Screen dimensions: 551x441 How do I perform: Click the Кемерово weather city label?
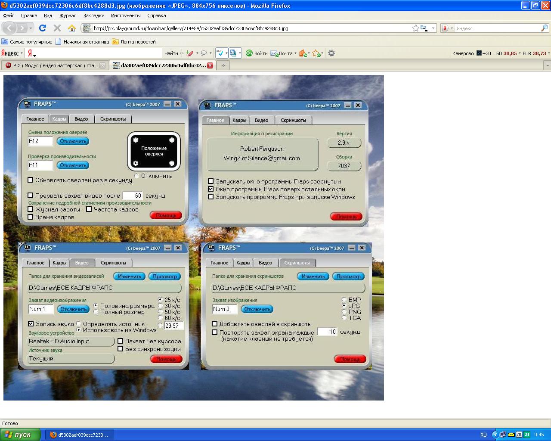(463, 53)
